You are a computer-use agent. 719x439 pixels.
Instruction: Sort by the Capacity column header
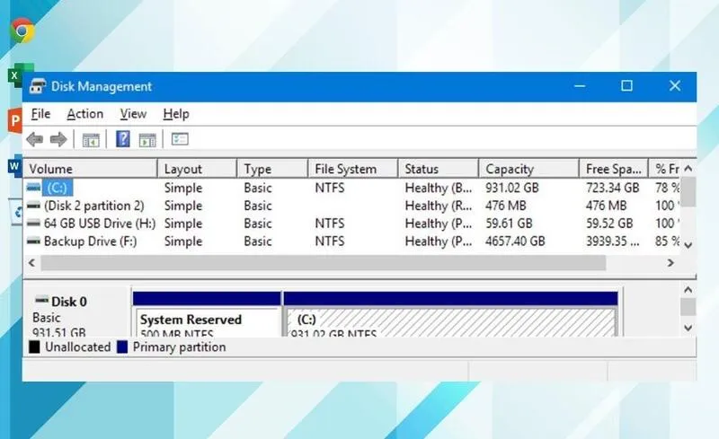pyautogui.click(x=528, y=169)
